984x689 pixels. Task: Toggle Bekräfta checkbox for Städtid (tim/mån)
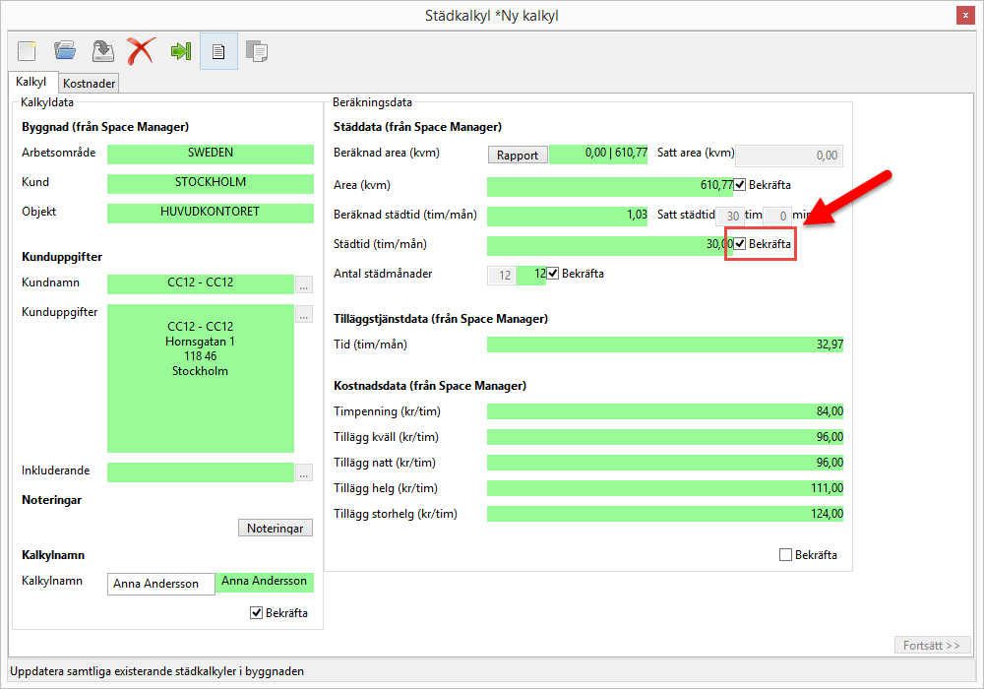click(x=740, y=243)
